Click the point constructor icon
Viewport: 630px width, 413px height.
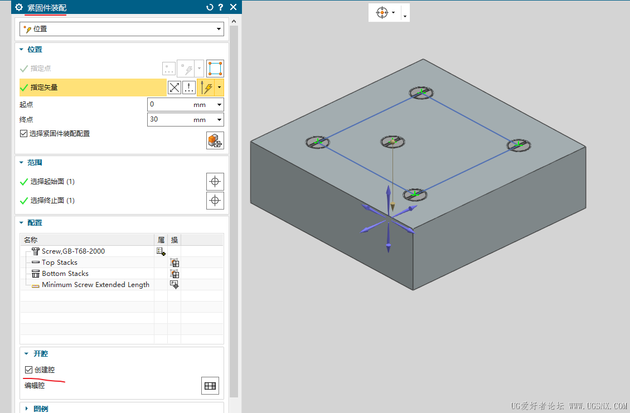[187, 69]
